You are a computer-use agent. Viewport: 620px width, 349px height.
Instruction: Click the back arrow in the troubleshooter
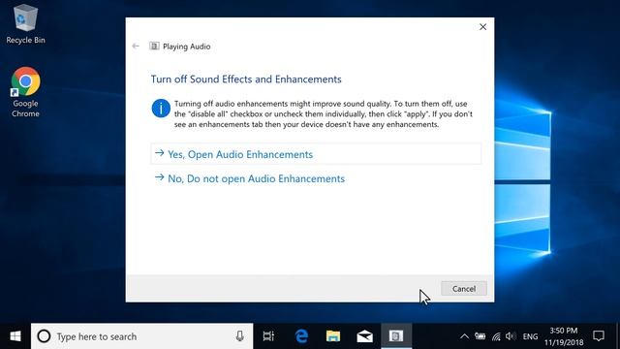[x=136, y=47]
